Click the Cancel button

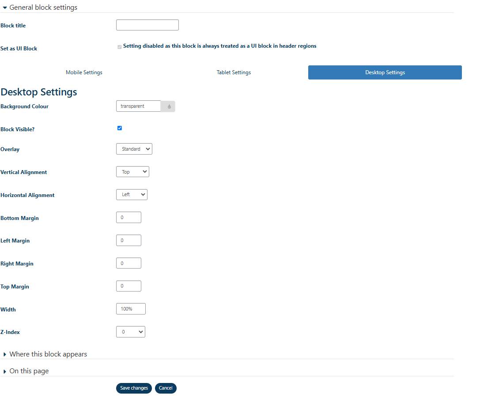click(x=166, y=388)
